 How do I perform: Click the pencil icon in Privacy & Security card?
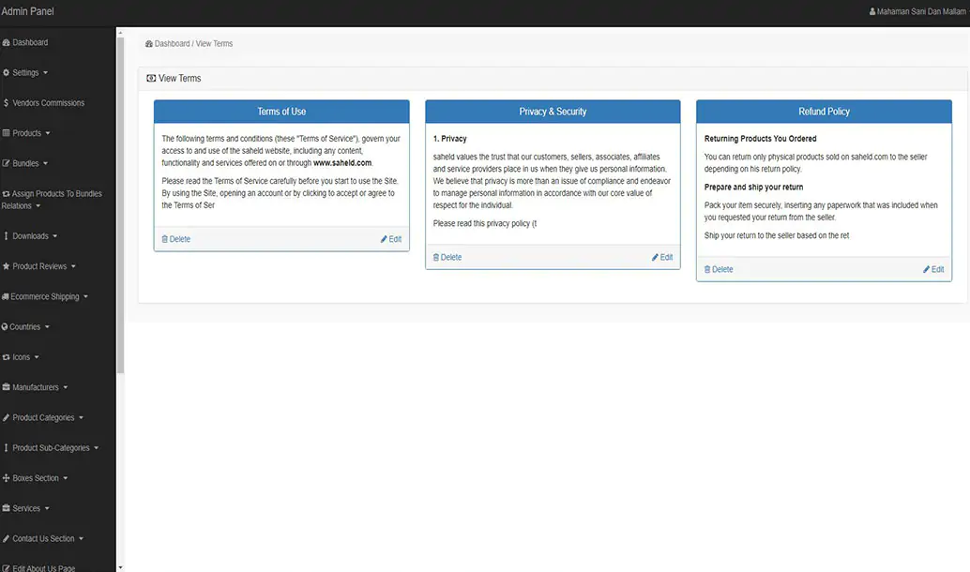point(655,257)
